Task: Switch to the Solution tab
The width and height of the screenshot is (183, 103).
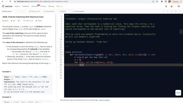Action: [x=21, y=11]
